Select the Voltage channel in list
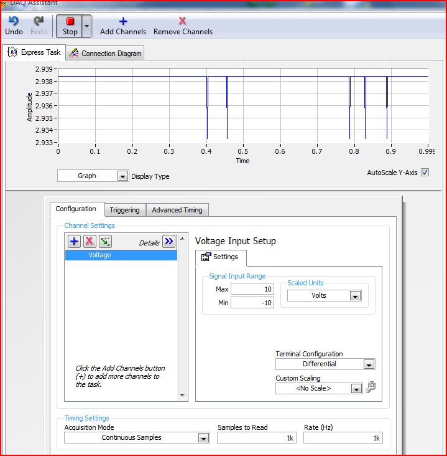The image size is (447, 456). click(121, 255)
